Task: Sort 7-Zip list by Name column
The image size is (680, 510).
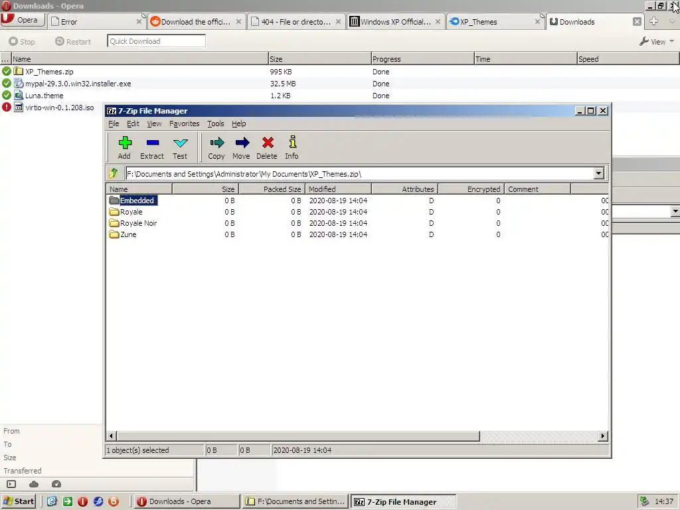Action: tap(139, 189)
